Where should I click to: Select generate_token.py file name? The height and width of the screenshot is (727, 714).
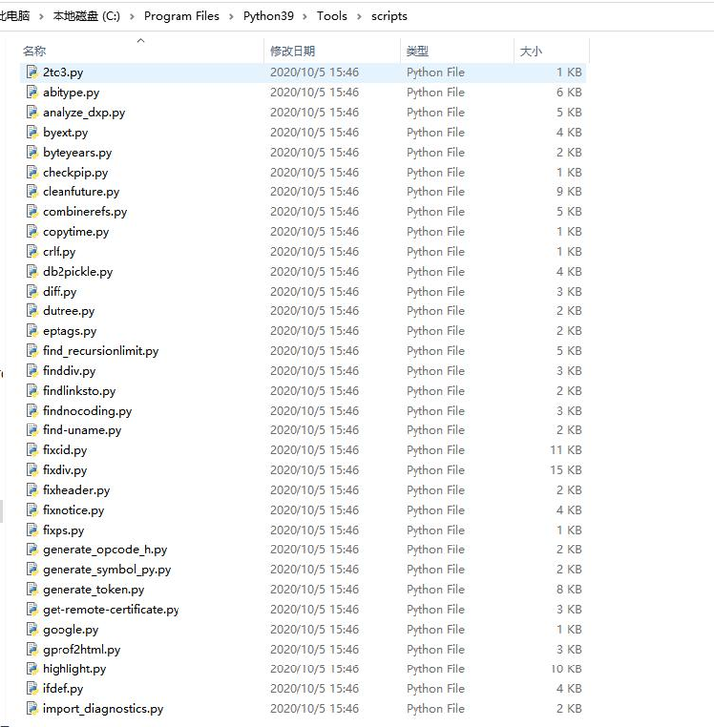point(93,590)
